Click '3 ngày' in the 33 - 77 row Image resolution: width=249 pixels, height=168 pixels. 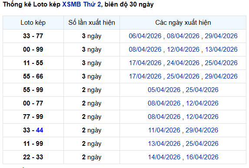tap(92, 36)
